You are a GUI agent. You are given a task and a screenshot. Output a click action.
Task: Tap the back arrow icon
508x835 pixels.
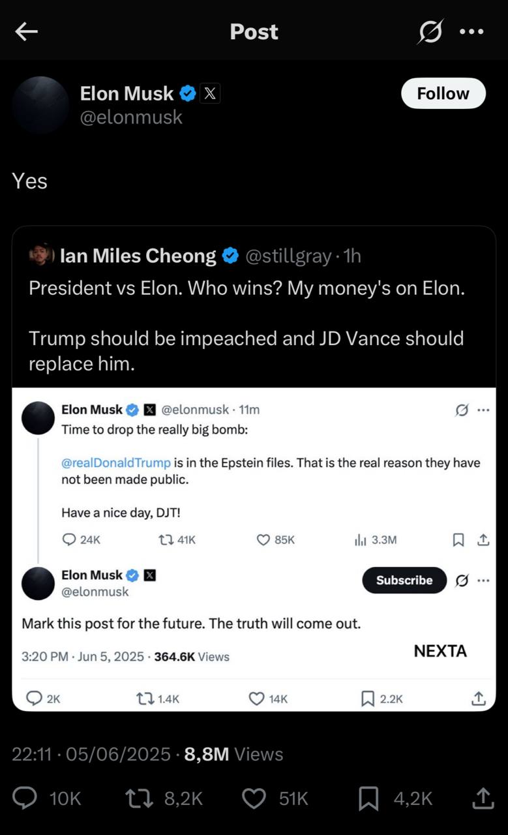click(x=26, y=31)
